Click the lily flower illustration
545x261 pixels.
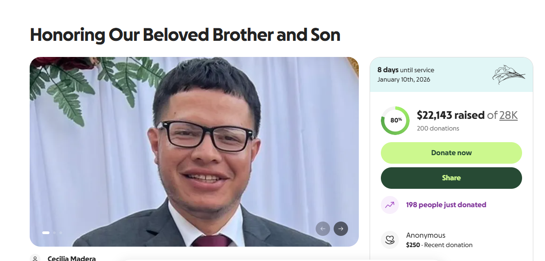[508, 76]
